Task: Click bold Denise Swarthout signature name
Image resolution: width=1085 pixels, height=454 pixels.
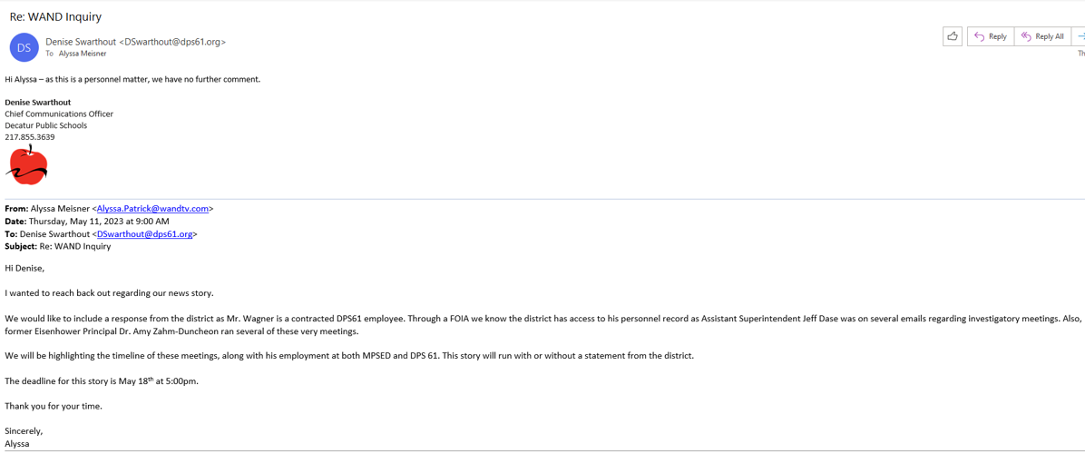Action: tap(38, 103)
